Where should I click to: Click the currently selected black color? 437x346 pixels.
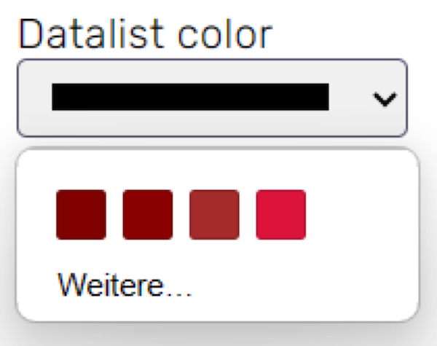pos(190,97)
